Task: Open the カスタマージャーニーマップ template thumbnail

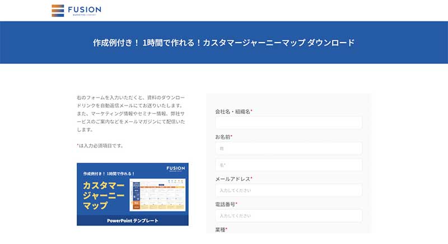Action: 133,194
